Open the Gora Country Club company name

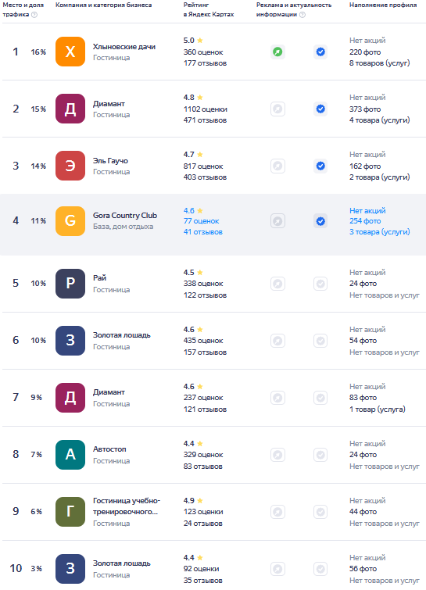tap(125, 216)
